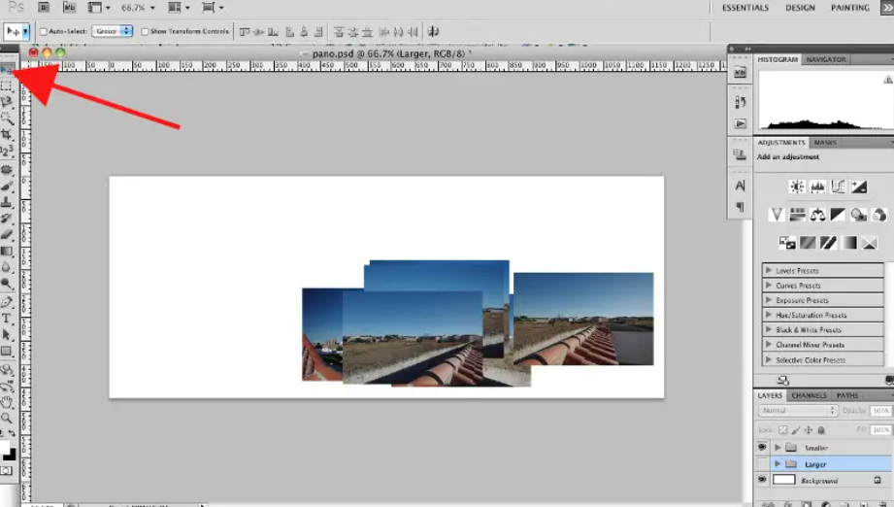The width and height of the screenshot is (894, 507).
Task: Select the Clone Stamp tool
Action: pos(6,202)
